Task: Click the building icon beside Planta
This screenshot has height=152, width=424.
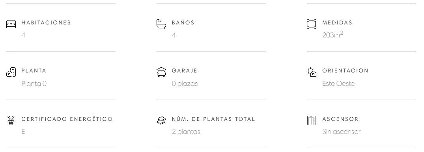Action: click(11, 72)
